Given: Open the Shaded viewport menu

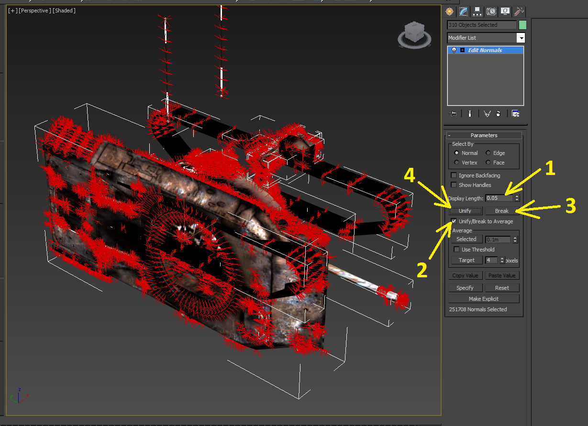Looking at the screenshot, I should point(64,11).
